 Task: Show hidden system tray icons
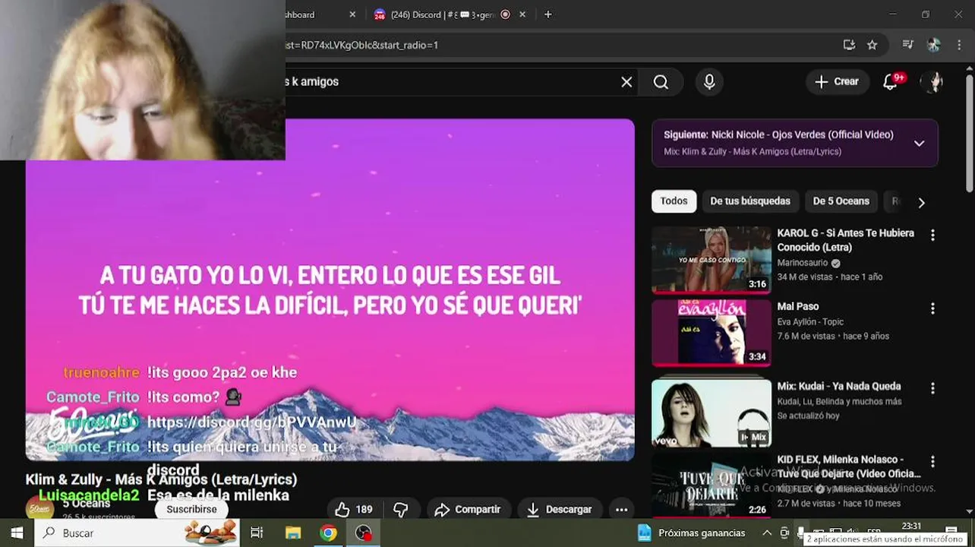coord(767,533)
